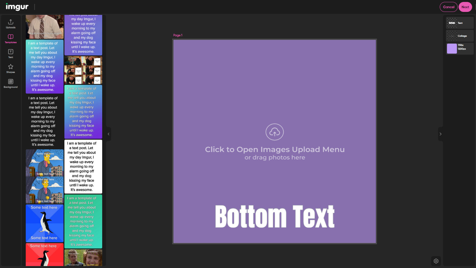Collapse the right layers panel
476x268 pixels.
point(440,134)
